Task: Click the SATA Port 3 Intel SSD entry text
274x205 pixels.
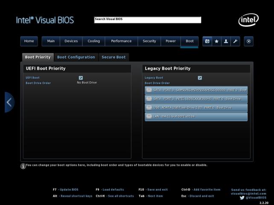Action: coord(197,99)
